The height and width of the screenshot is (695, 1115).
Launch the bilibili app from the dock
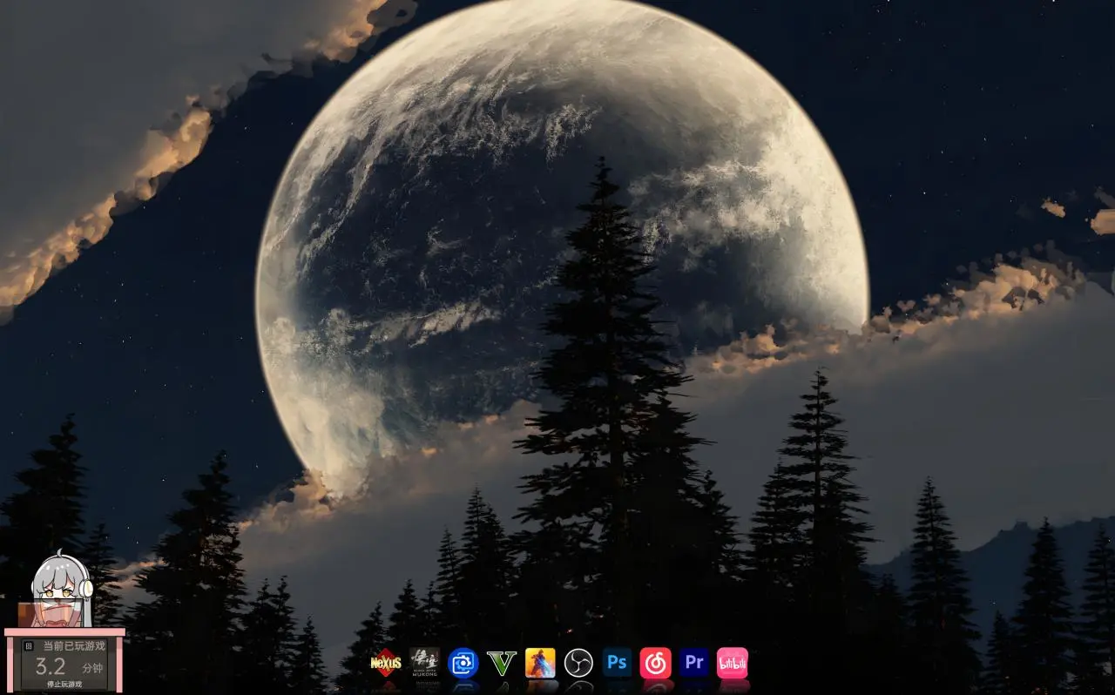(x=733, y=663)
